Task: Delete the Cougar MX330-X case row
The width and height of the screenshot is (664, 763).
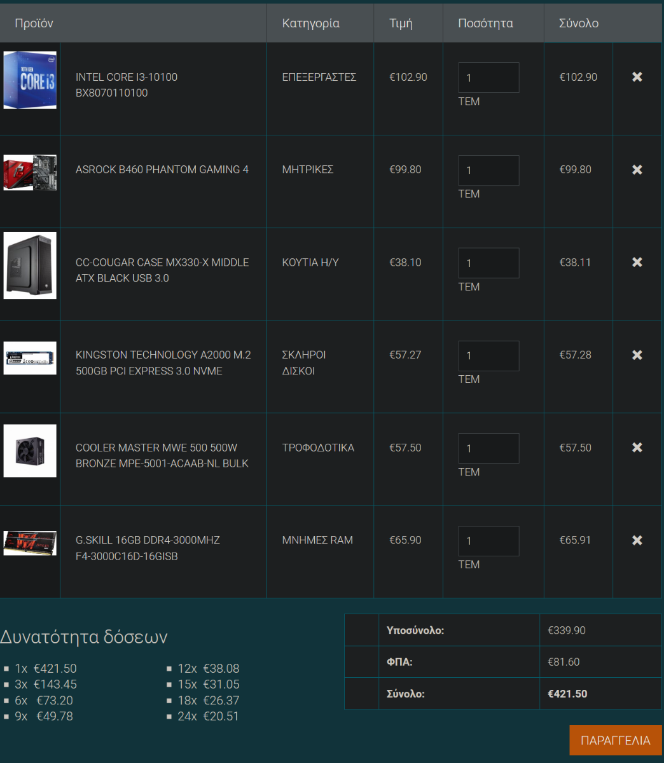Action: click(637, 262)
